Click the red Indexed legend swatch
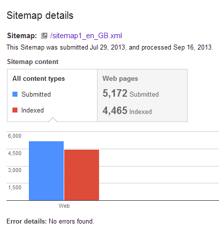 coord(15,110)
